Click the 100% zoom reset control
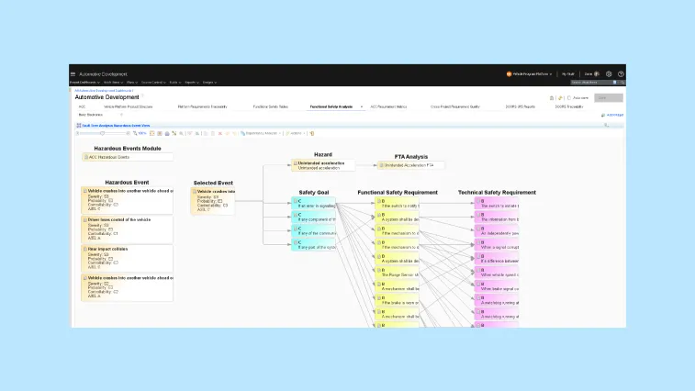Viewport: 695px width, 391px height. [140, 133]
